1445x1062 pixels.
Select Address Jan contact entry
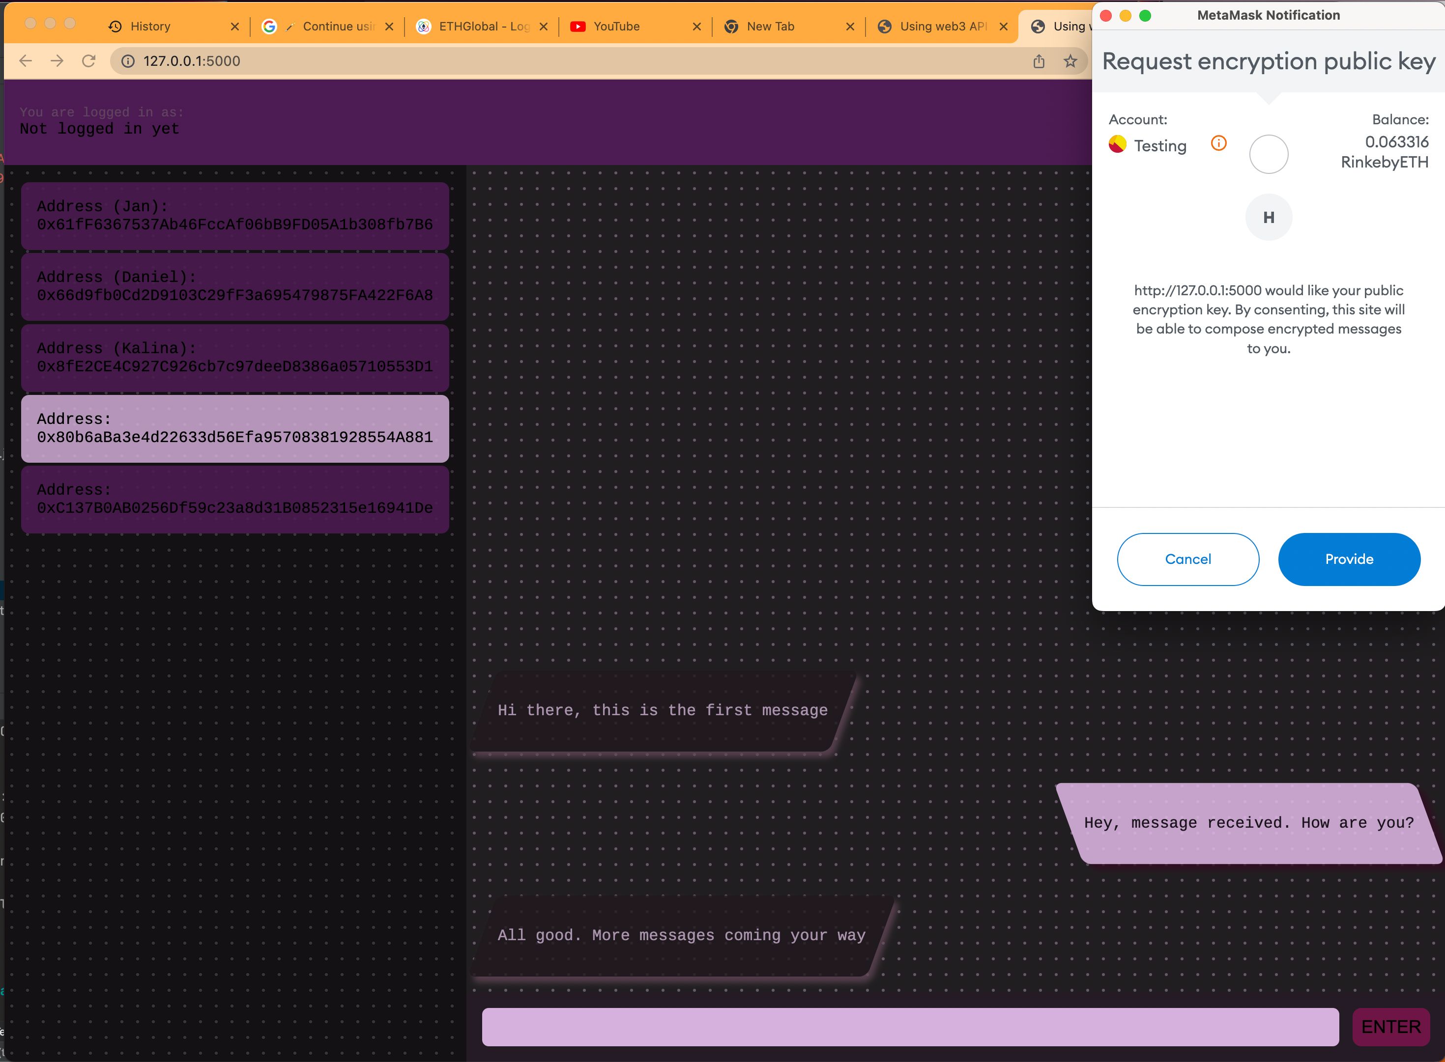click(x=234, y=215)
